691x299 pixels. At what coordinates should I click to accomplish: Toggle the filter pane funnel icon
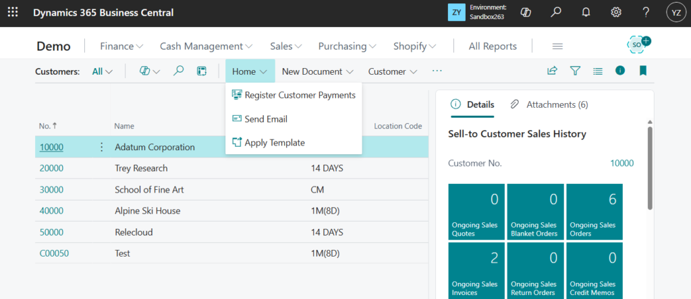(x=575, y=71)
